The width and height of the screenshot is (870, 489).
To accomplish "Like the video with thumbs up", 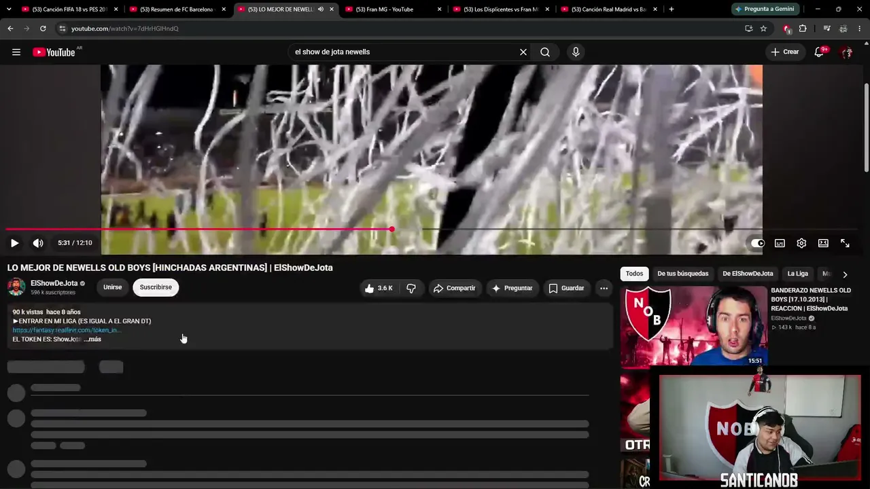I will pyautogui.click(x=379, y=288).
